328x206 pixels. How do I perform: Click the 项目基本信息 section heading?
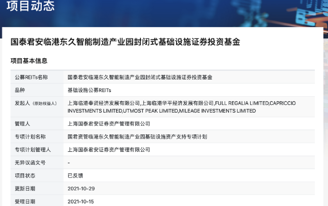29,61
